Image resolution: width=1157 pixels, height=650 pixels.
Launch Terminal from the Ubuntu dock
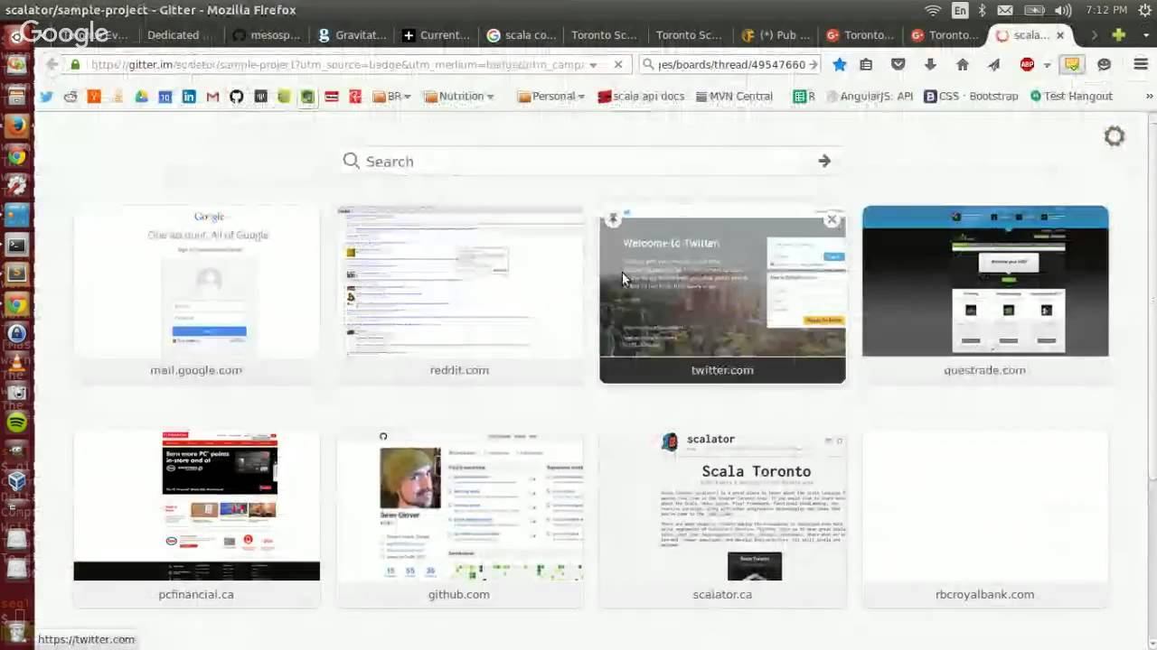16,245
